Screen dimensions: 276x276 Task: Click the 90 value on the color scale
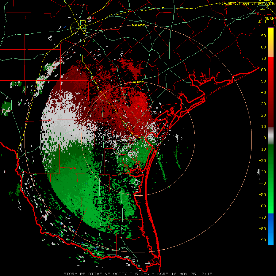tap(263, 36)
